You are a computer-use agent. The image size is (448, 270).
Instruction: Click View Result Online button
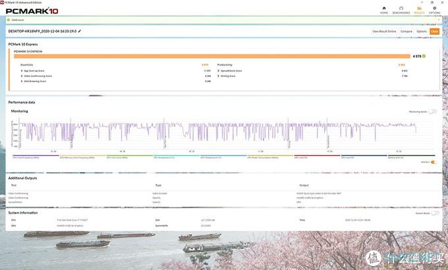point(384,32)
